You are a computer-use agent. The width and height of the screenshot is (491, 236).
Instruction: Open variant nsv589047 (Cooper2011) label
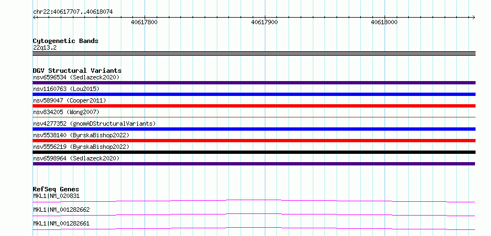(70, 100)
